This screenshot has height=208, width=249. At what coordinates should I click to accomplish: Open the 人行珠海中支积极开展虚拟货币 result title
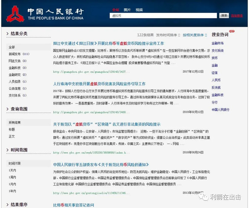click(99, 84)
